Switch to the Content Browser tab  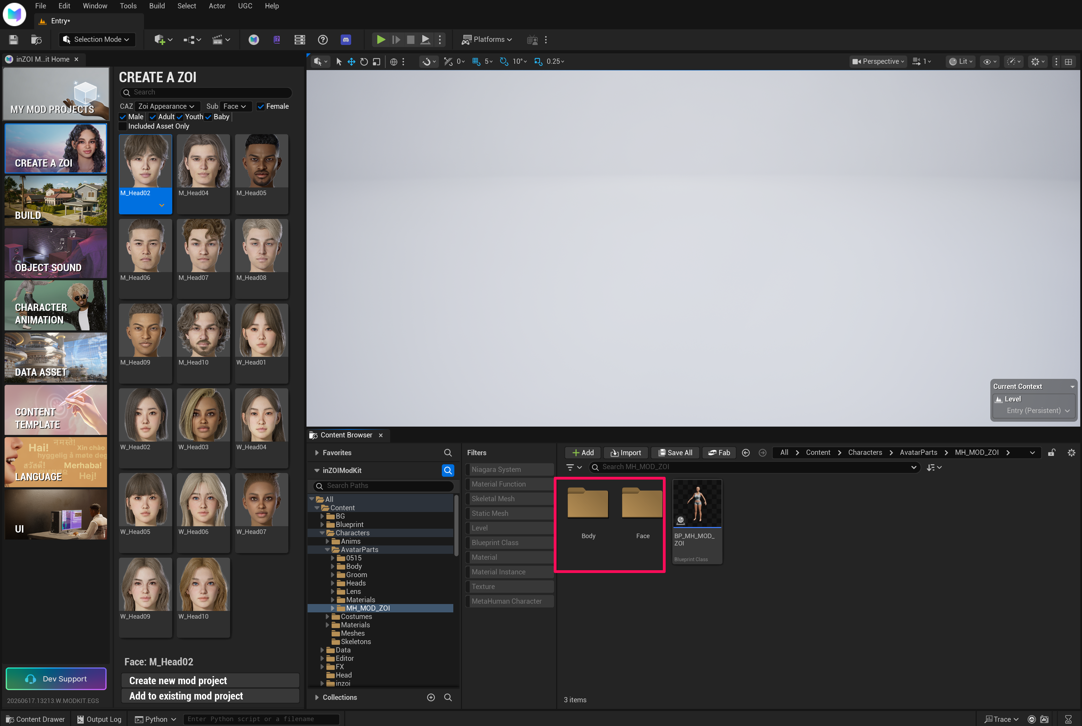[347, 435]
